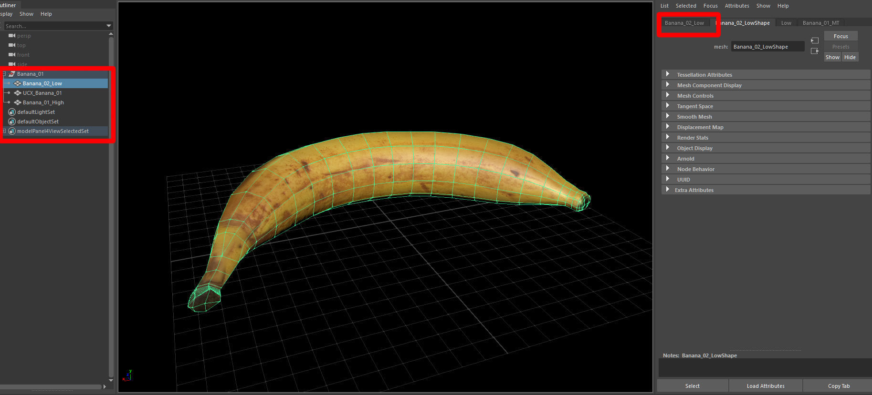Switch to the Banana_02_LowShape tab

click(x=743, y=23)
